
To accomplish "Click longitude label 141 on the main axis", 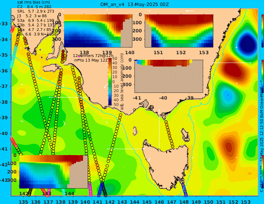I will point(98,202).
